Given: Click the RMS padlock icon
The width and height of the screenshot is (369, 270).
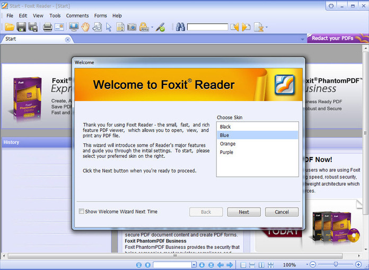Looking at the screenshot, I should tap(144, 27).
